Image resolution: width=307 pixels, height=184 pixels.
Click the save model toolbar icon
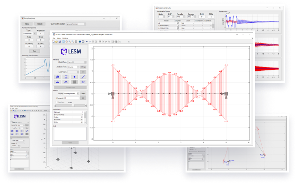[60, 42]
